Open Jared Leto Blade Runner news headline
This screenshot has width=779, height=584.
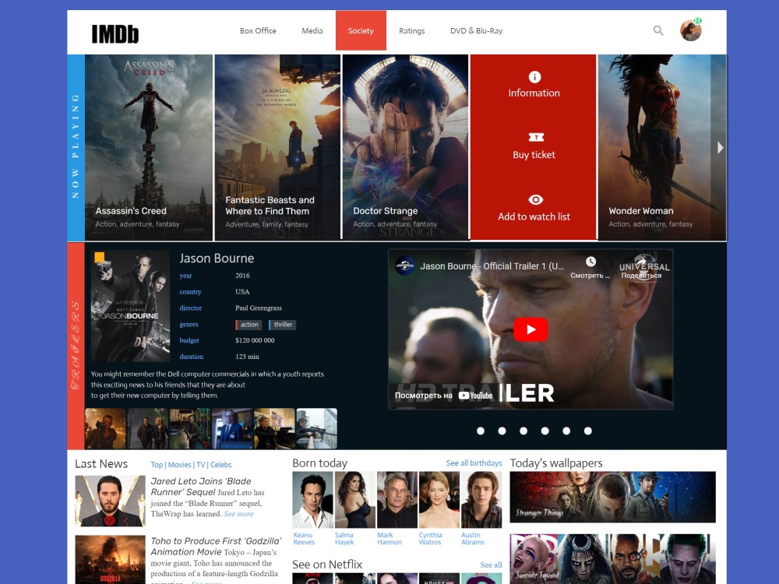201,487
